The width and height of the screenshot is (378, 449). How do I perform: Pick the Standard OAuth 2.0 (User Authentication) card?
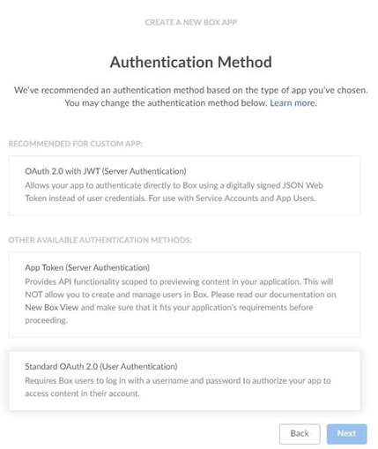point(184,380)
